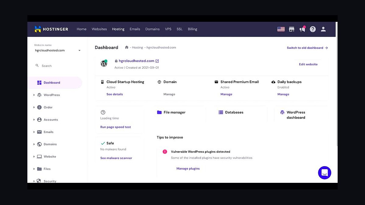Image resolution: width=365 pixels, height=205 pixels.
Task: Open the marketplace store icon
Action: click(x=291, y=29)
